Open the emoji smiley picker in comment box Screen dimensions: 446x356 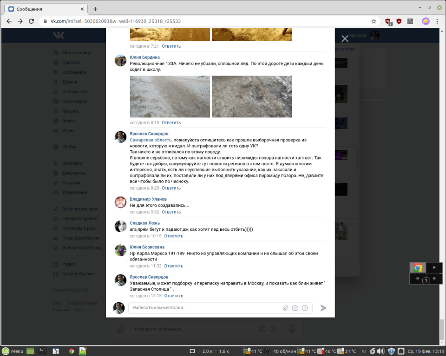305,308
